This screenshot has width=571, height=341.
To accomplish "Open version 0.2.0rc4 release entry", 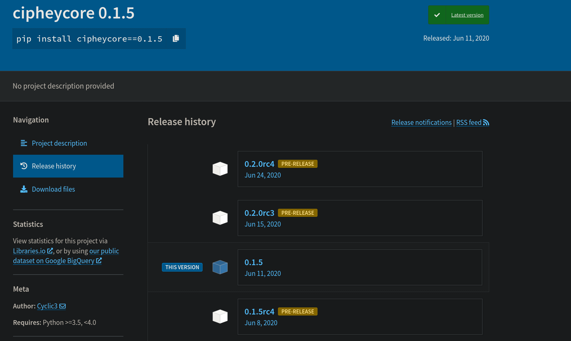I will point(260,164).
